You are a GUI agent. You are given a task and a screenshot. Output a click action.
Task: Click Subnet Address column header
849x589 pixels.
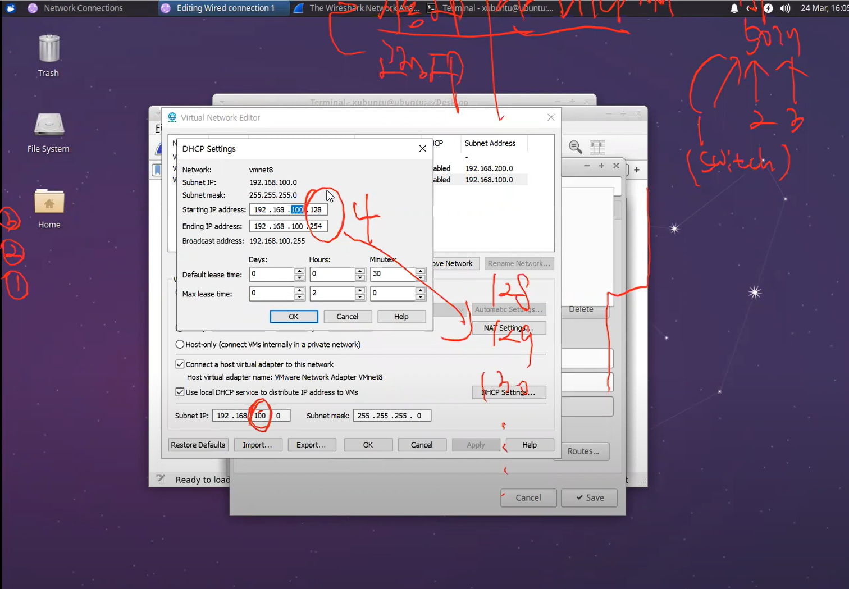click(490, 143)
